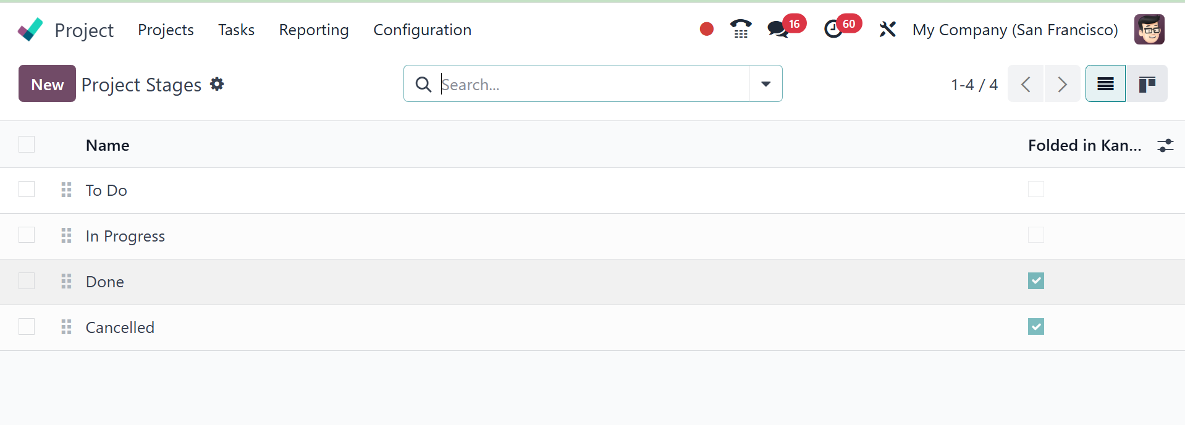Open the debug tools wrench icon
Image resolution: width=1185 pixels, height=425 pixels.
point(887,29)
